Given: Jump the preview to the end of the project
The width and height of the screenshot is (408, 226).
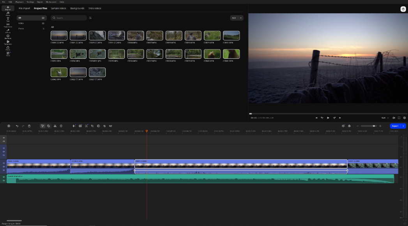Looking at the screenshot, I should [340, 118].
